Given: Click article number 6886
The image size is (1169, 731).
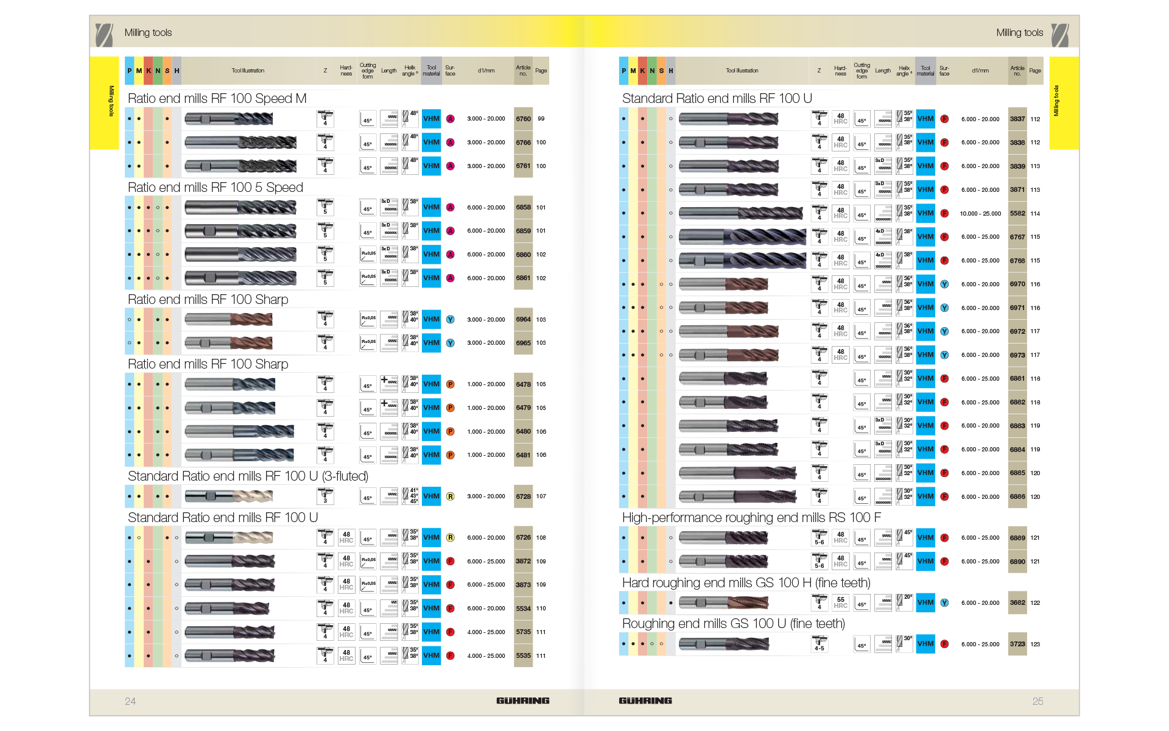Looking at the screenshot, I should pos(1017,496).
